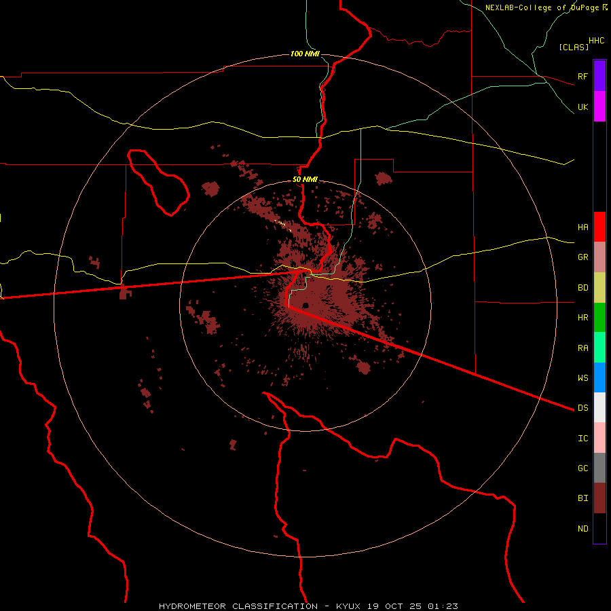The image size is (611, 611).
Task: Click the HR legend label
Action: (x=582, y=318)
